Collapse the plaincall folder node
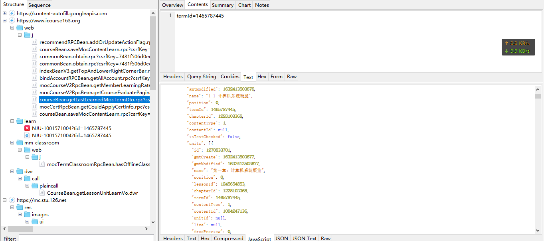 coord(27,186)
